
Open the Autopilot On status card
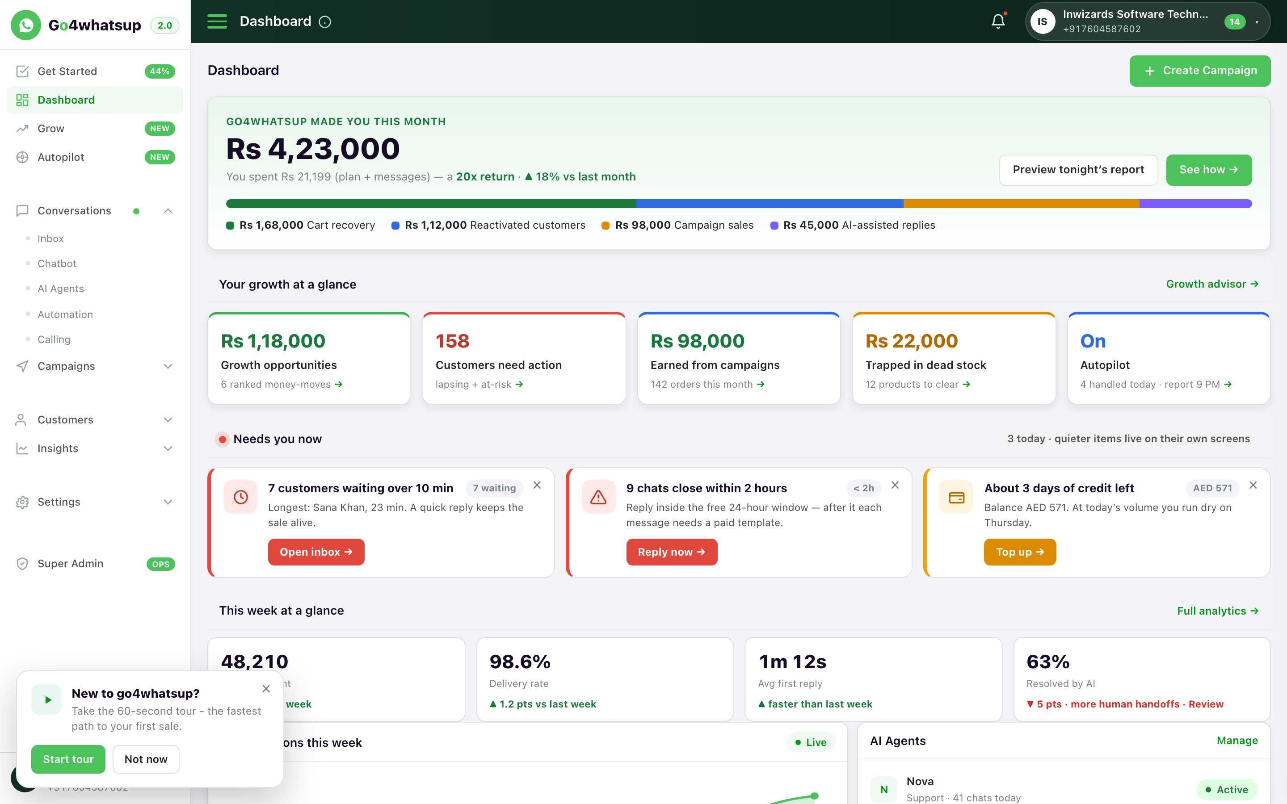1169,358
